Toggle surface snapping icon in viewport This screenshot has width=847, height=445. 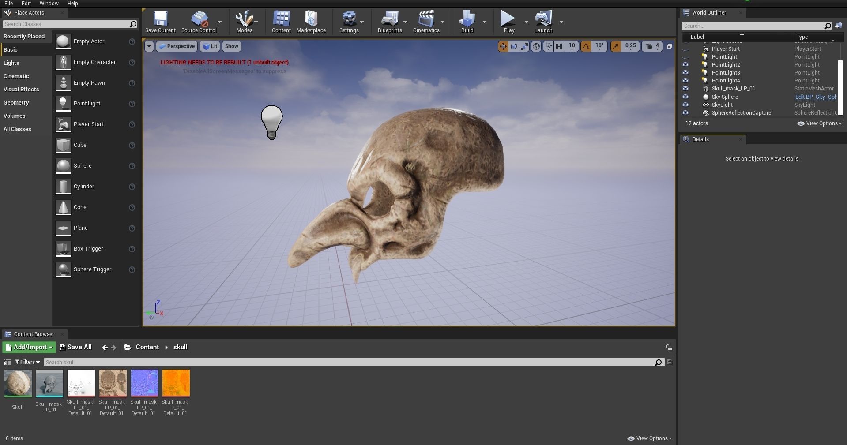pos(548,46)
